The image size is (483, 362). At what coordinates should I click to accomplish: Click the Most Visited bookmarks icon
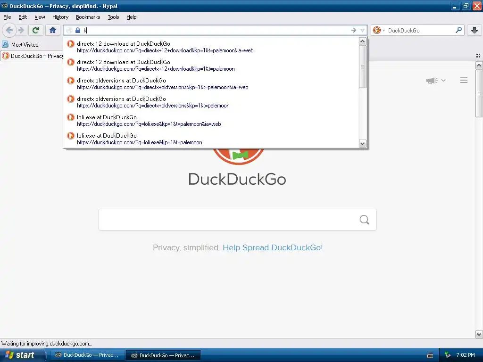[5, 45]
